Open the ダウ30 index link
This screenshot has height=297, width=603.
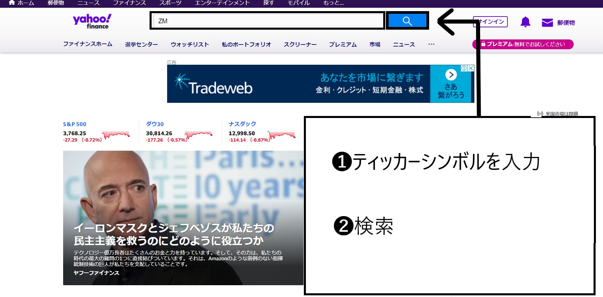[x=155, y=124]
